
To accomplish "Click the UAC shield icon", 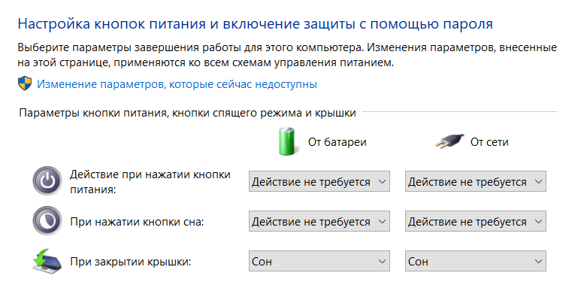I will [x=25, y=84].
